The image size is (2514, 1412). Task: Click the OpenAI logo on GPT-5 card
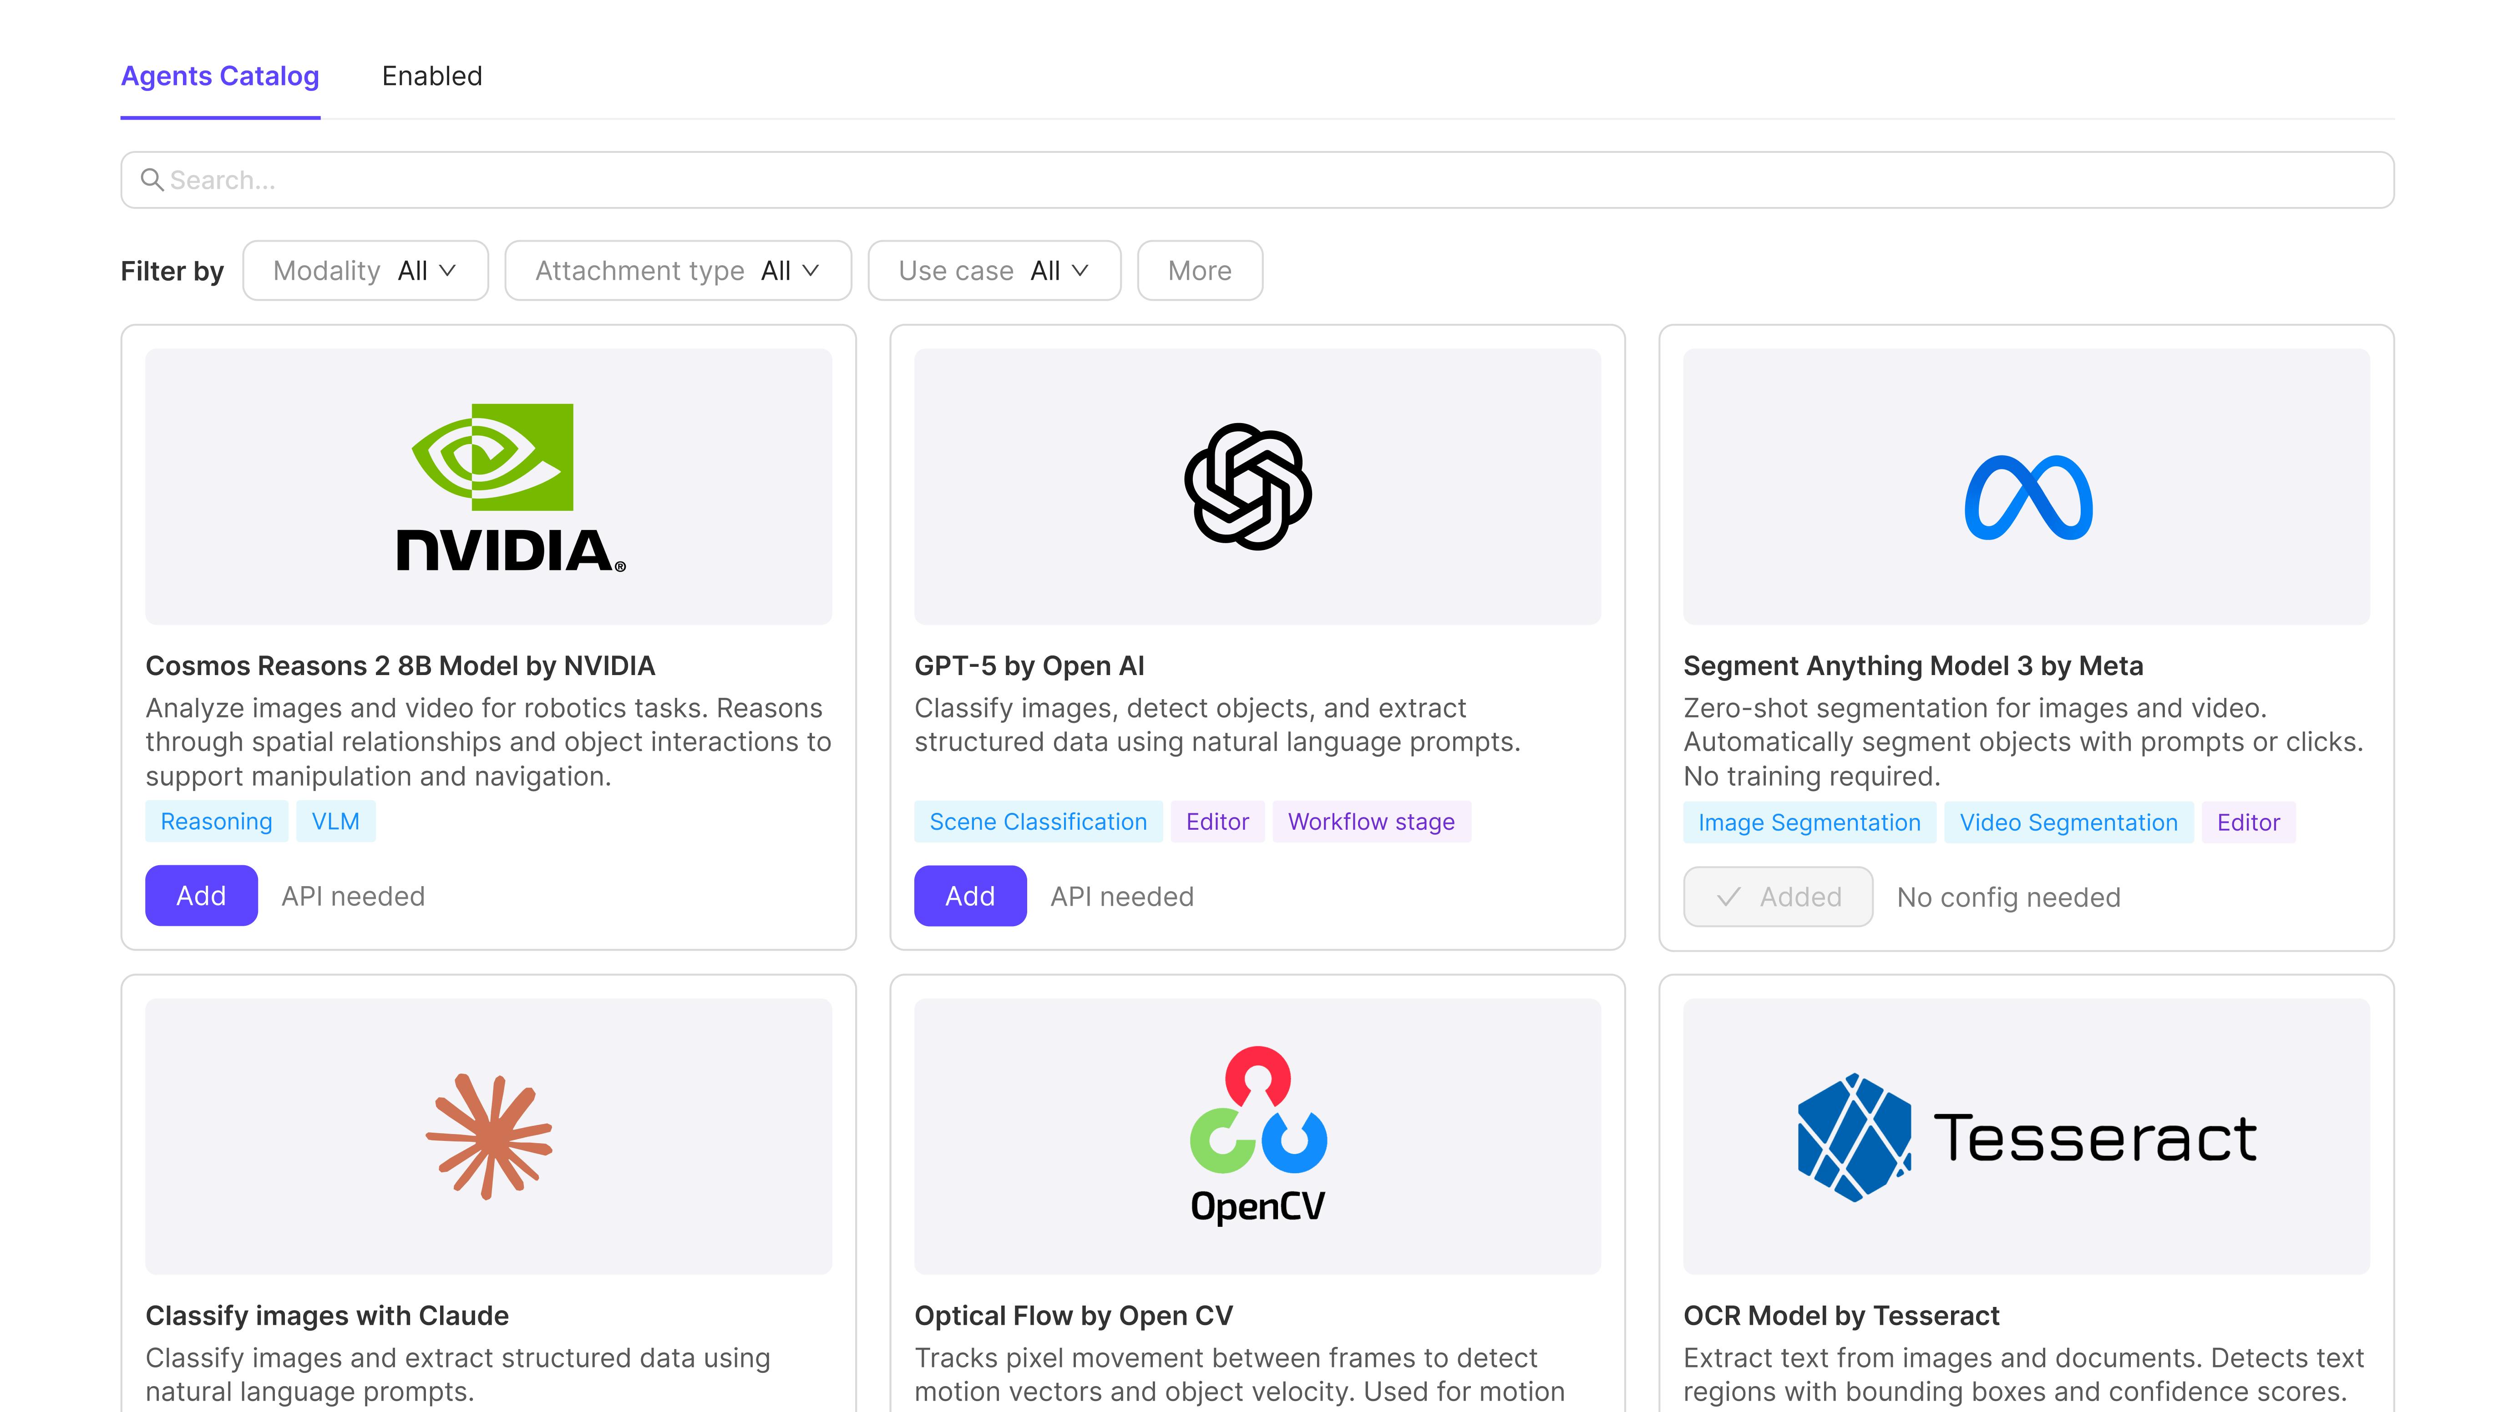1247,487
